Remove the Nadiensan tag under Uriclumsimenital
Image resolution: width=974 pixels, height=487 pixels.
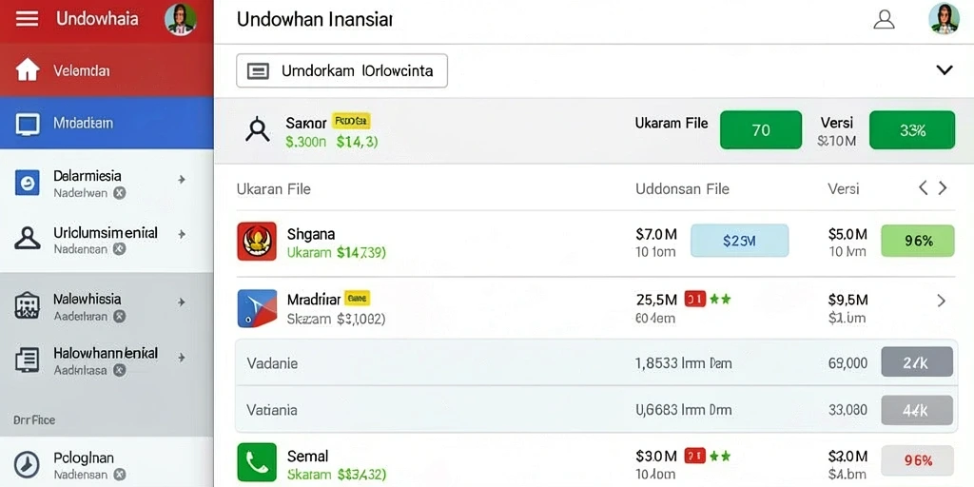coord(119,249)
